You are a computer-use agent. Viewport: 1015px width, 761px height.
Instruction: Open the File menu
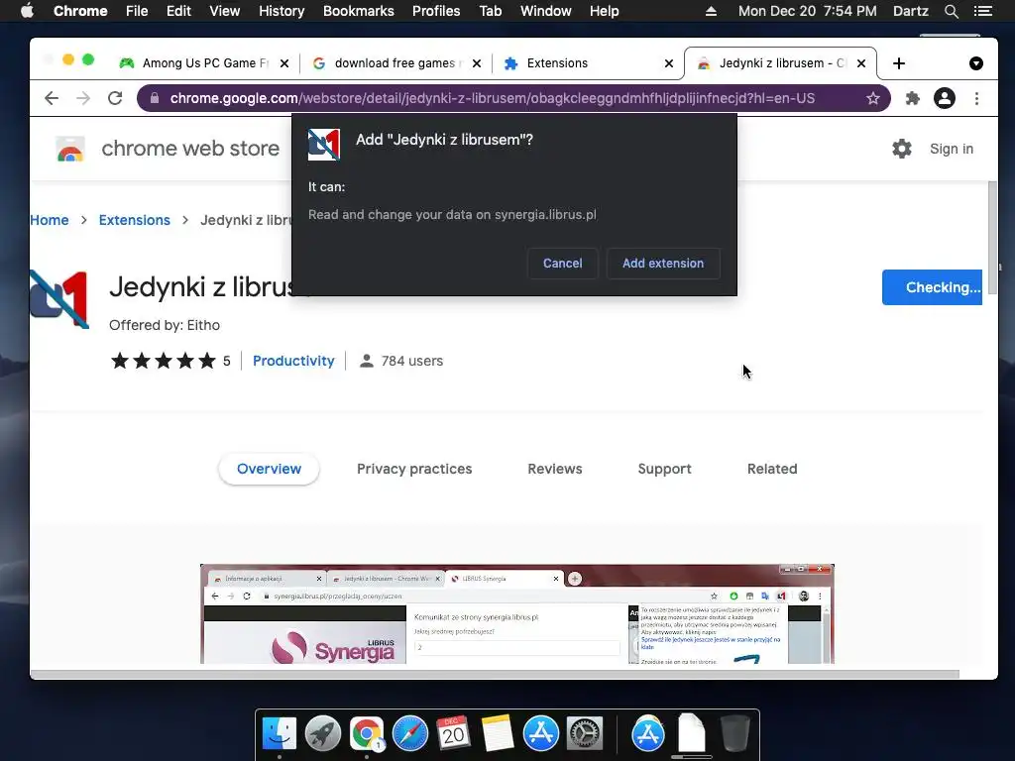[x=137, y=11]
